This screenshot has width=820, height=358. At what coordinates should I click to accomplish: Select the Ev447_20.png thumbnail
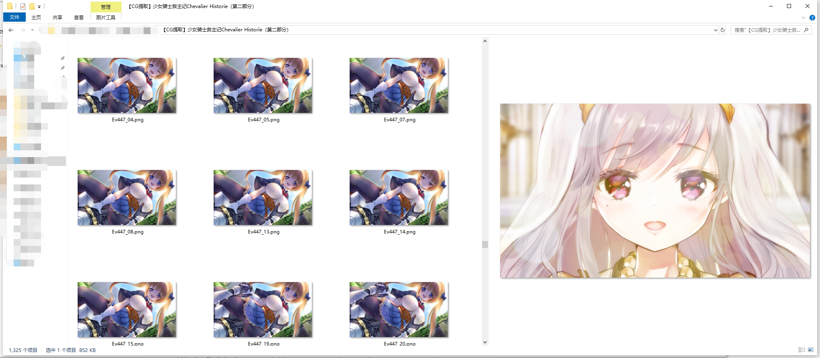pyautogui.click(x=399, y=309)
